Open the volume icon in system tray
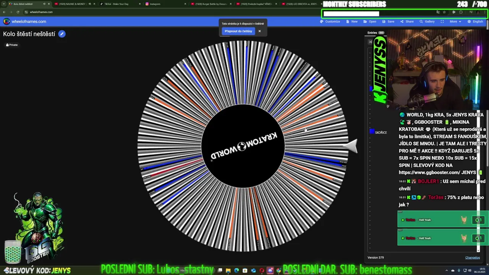Image resolution: width=489 pixels, height=275 pixels. [470, 270]
